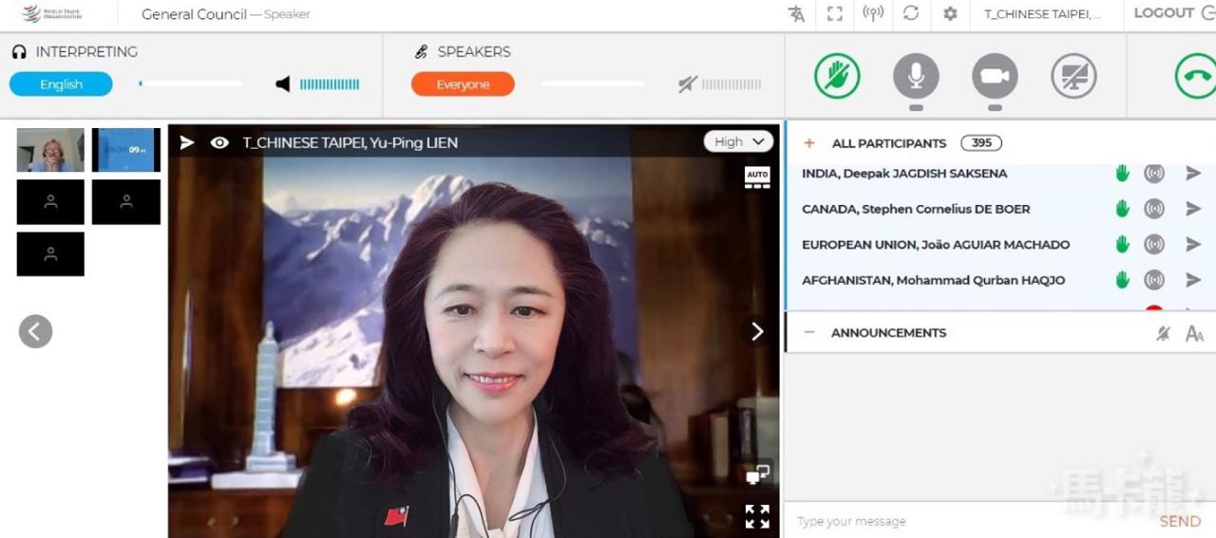
Task: Click the next arrow on video
Action: [x=757, y=331]
